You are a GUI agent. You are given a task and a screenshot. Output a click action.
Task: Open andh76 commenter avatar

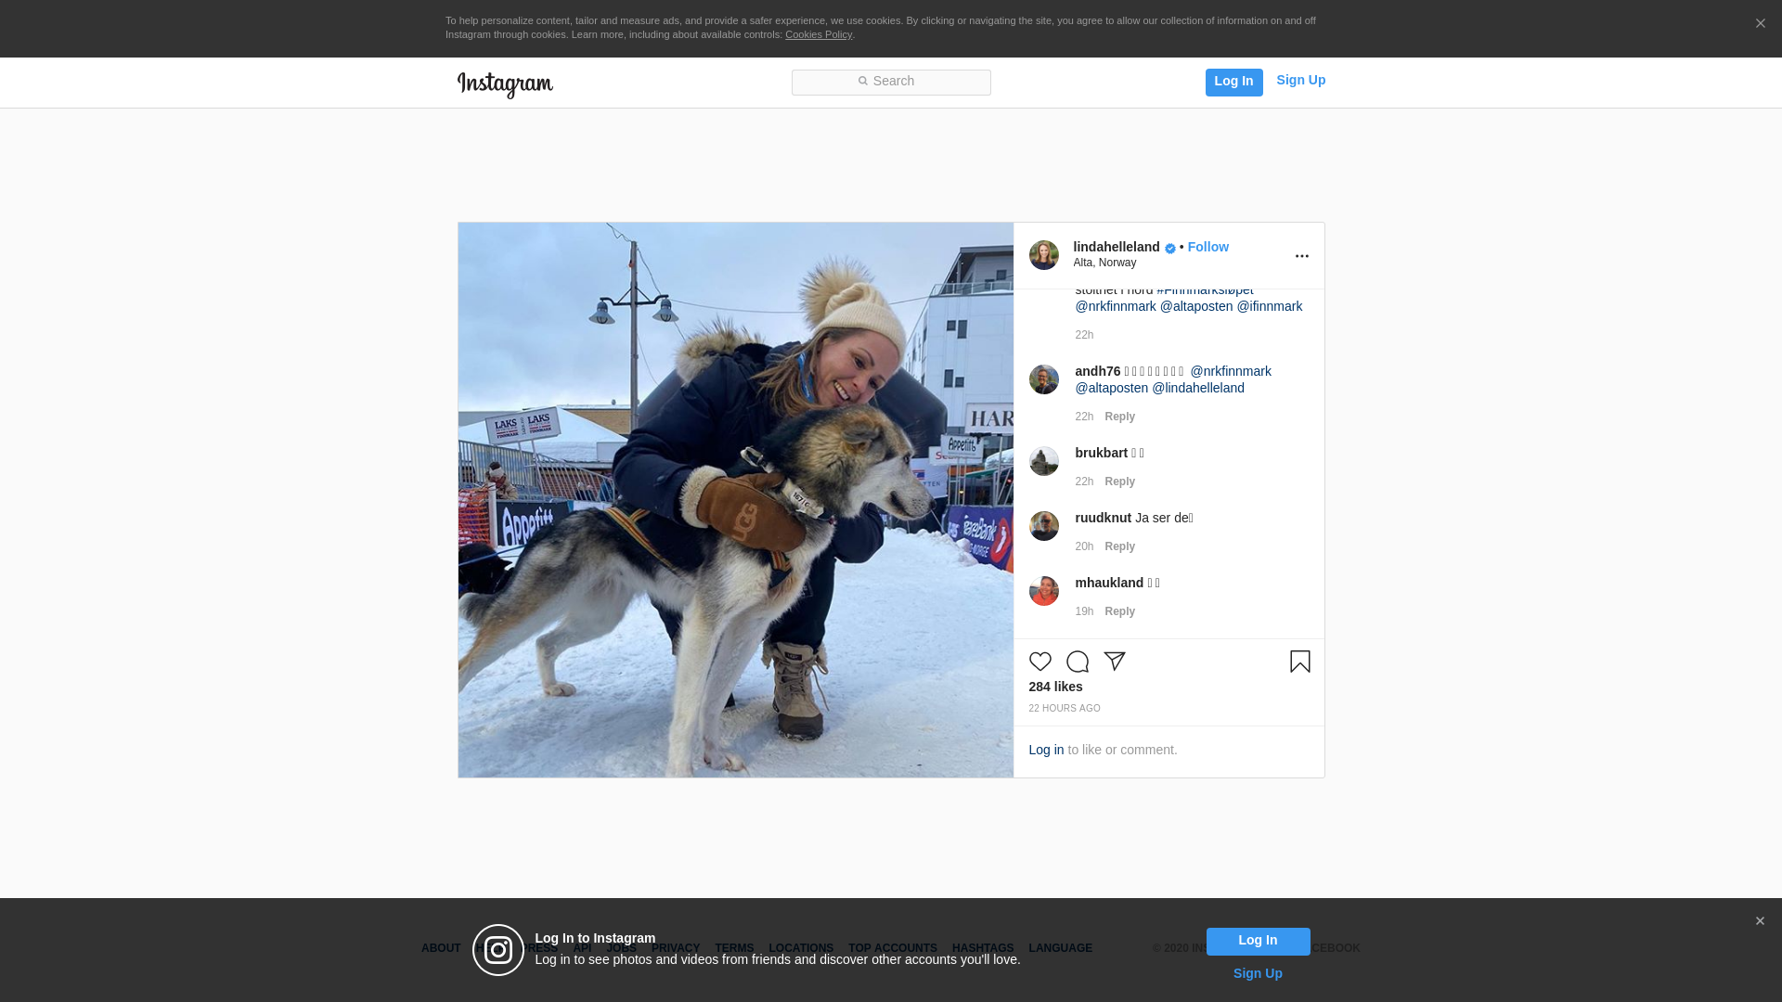coord(1043,379)
